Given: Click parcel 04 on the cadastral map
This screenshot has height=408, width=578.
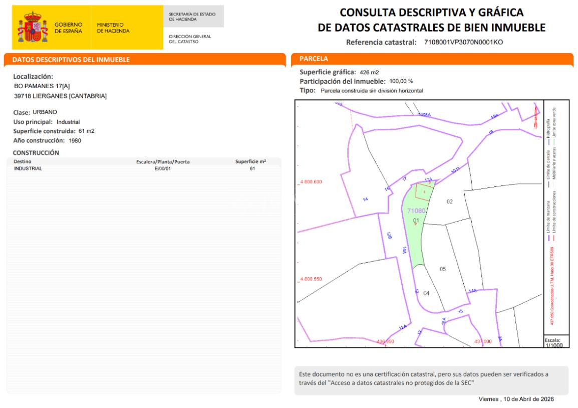Looking at the screenshot, I should pos(426,293).
